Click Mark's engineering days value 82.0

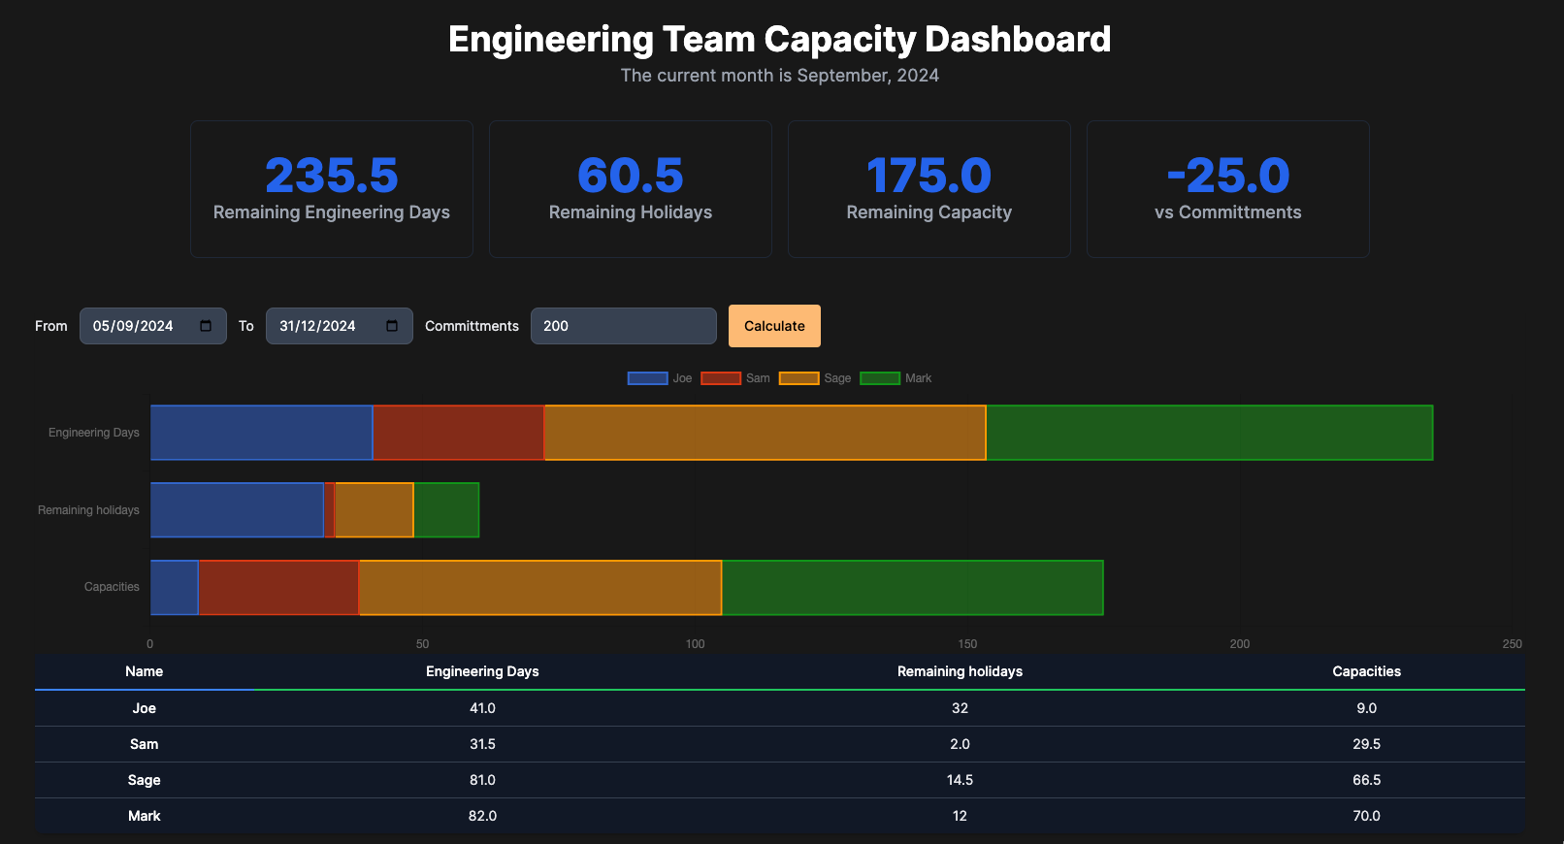pyautogui.click(x=482, y=816)
